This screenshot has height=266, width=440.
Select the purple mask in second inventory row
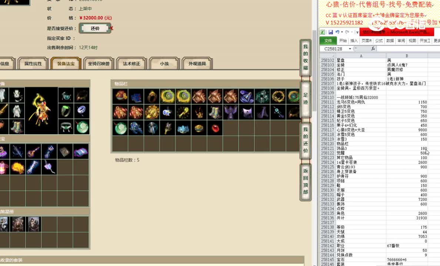coord(246,112)
